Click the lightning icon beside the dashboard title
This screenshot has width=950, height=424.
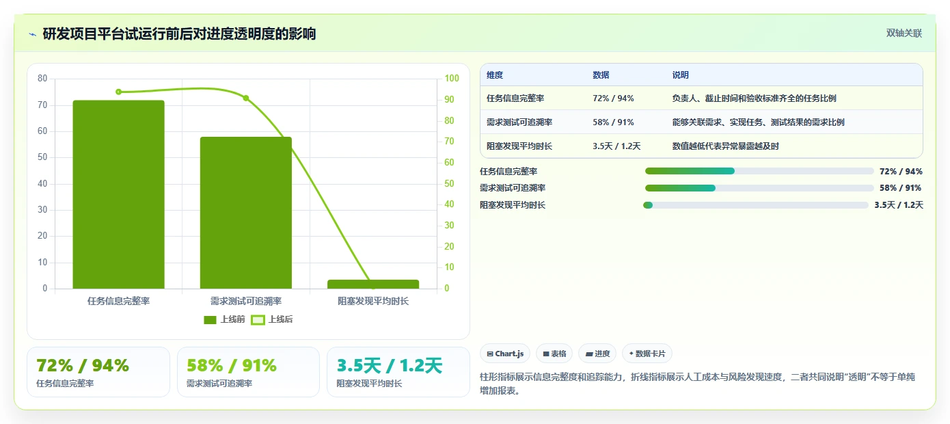32,34
